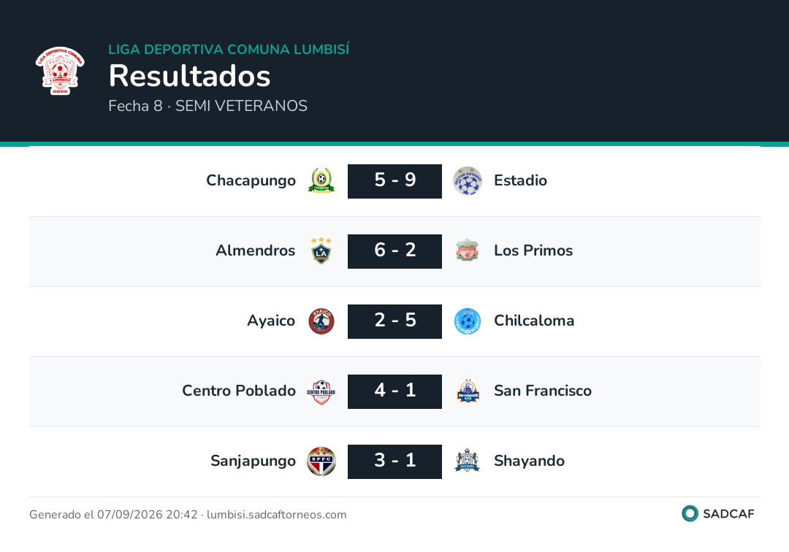The height and width of the screenshot is (552, 789).
Task: Click the Shayando team crest
Action: point(468,461)
